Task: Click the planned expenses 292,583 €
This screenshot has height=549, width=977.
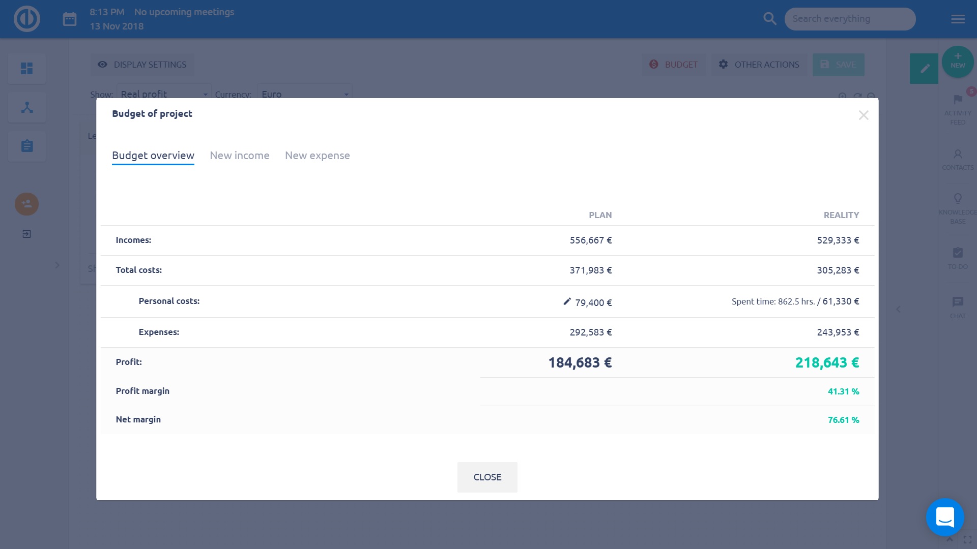Action: pos(591,332)
